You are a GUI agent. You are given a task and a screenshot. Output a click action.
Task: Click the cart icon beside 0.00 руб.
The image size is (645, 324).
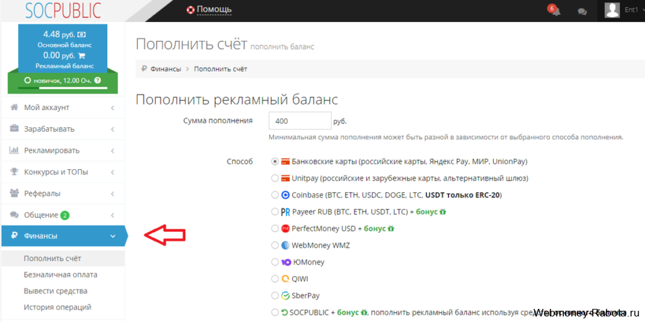[x=81, y=56]
